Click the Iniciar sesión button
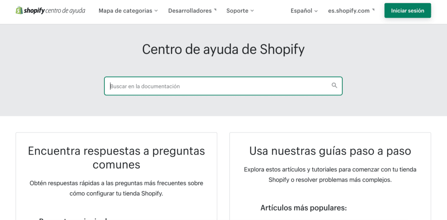This screenshot has height=220, width=447. click(408, 10)
